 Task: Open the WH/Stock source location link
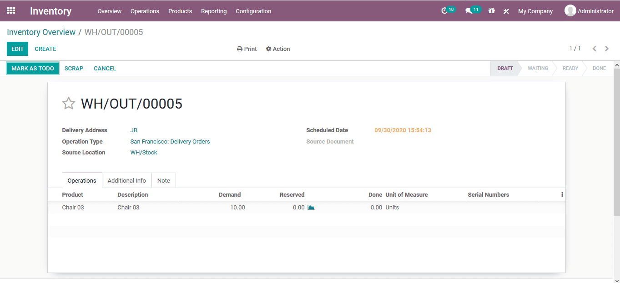click(143, 152)
